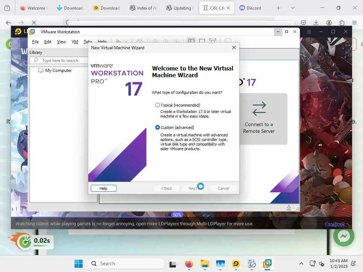
Task: Open Task View from the taskbar
Action: pyautogui.click(x=173, y=264)
